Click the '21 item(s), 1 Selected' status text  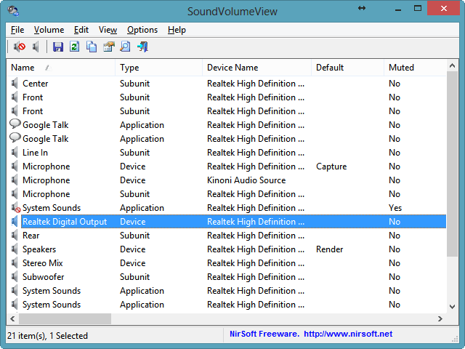(x=48, y=336)
